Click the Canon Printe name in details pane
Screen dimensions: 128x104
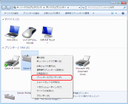click(x=24, y=93)
